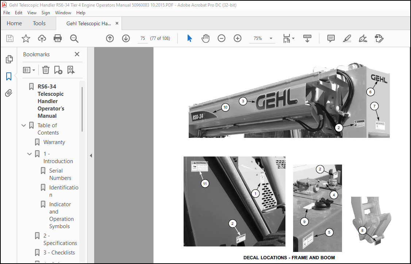Select the Gehl Telescopic Ha... document tab
Screen dimensions: 411x264
click(x=89, y=23)
